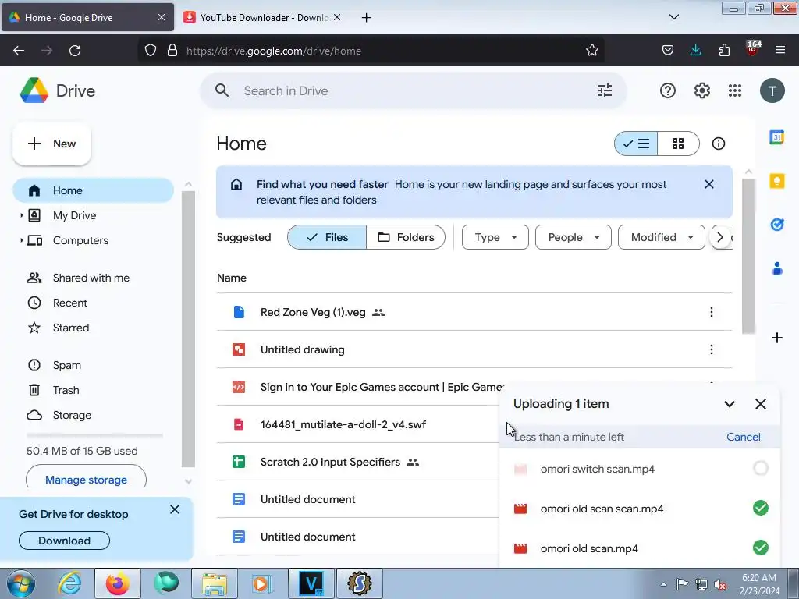Click Manage storage button

pos(86,480)
